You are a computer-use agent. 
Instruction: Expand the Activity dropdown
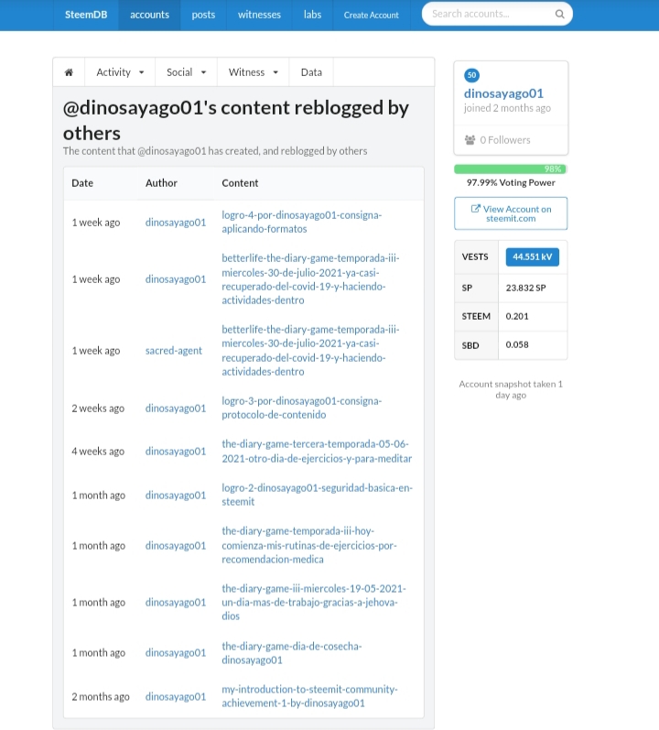[x=120, y=72]
